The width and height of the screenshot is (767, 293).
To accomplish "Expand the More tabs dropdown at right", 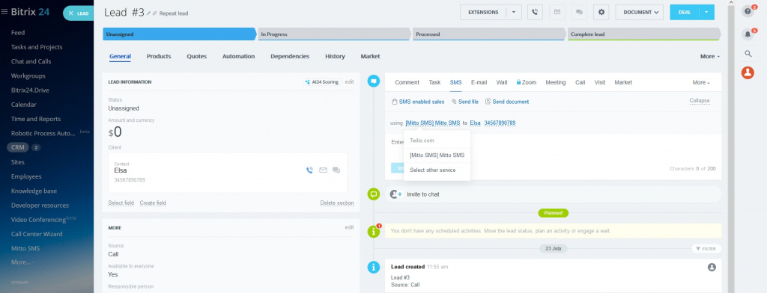I will point(710,57).
